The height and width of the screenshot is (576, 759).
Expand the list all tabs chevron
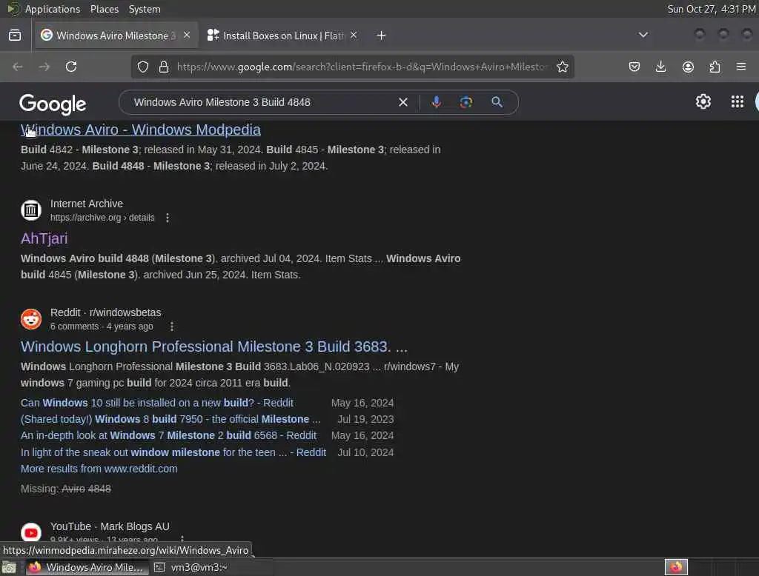click(x=643, y=35)
